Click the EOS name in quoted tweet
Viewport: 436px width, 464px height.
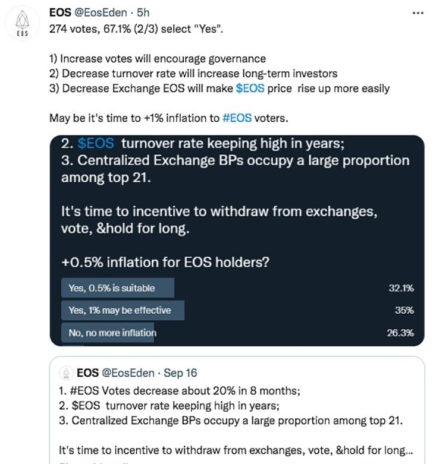point(87,373)
